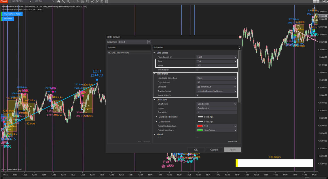The width and height of the screenshot is (328, 179).
Task: Enable the Tick Replay checkbox
Action: point(197,70)
